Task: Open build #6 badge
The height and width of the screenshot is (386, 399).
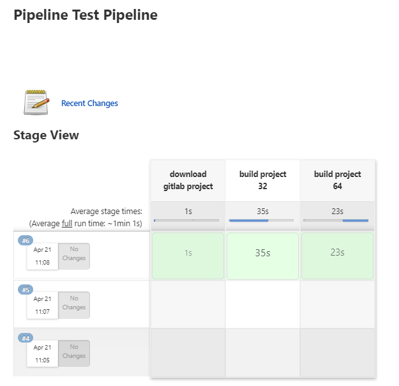Action: click(x=26, y=240)
